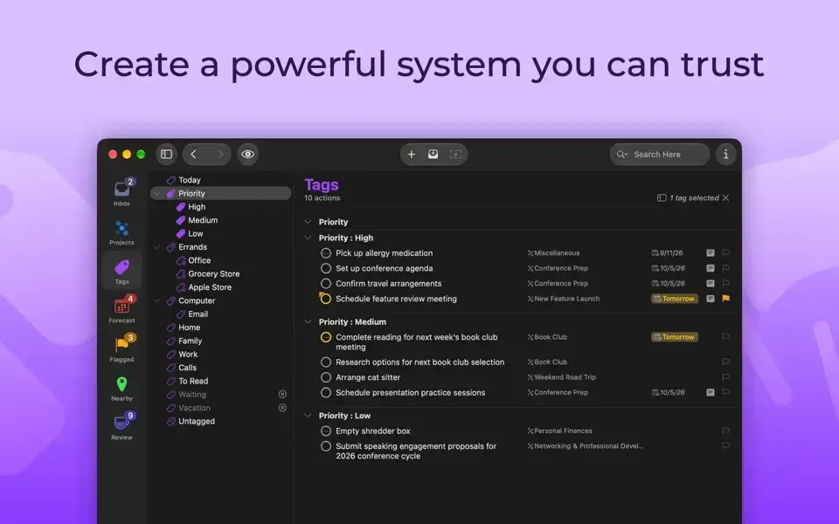Image resolution: width=839 pixels, height=524 pixels.
Task: Select the Tags perspective
Action: pyautogui.click(x=122, y=271)
